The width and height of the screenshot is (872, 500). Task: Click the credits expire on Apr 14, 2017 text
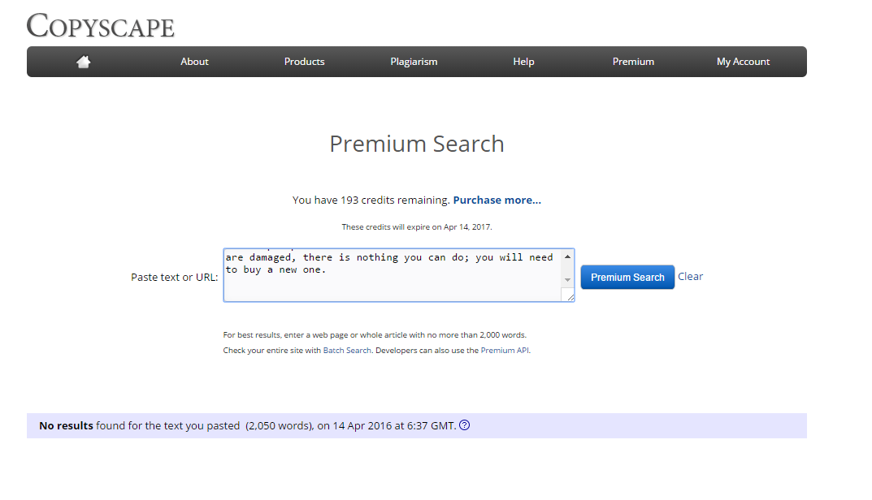tap(417, 227)
